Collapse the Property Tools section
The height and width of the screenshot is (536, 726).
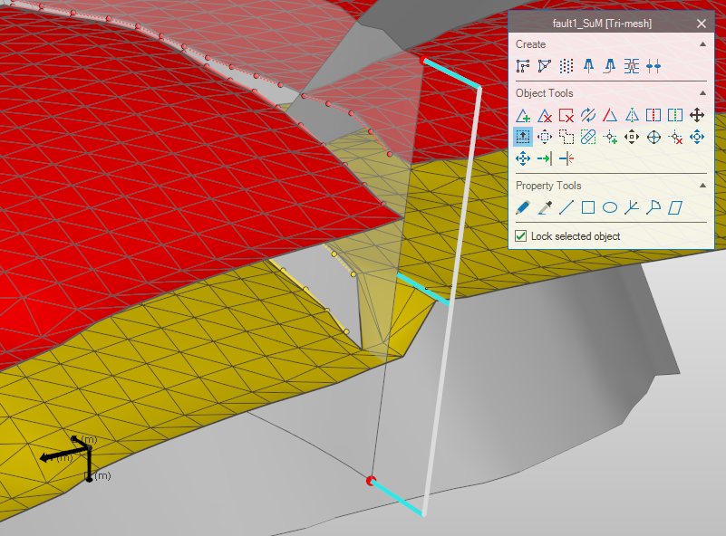tap(702, 186)
